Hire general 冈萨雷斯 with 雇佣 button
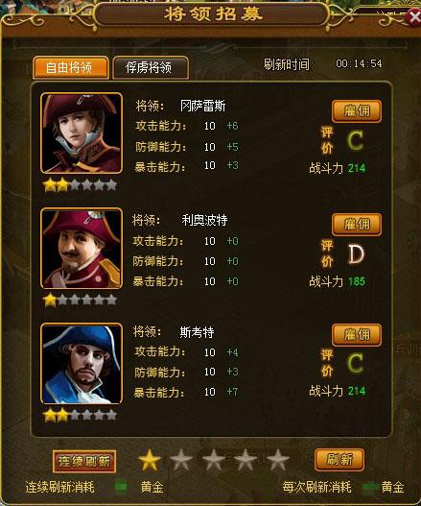421x506 pixels. (x=357, y=111)
